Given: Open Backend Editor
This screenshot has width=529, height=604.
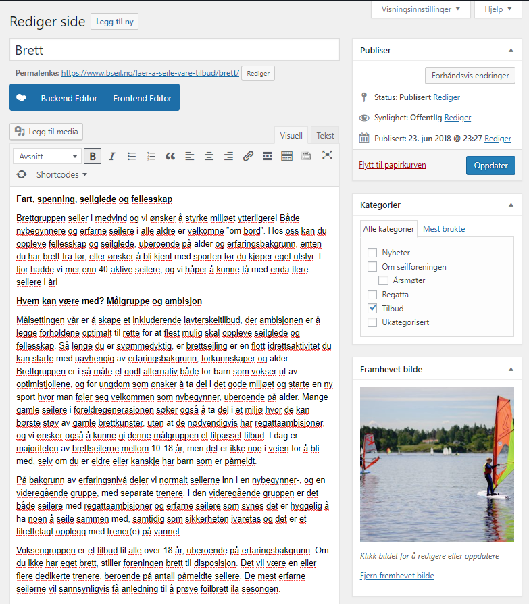Looking at the screenshot, I should [x=70, y=98].
